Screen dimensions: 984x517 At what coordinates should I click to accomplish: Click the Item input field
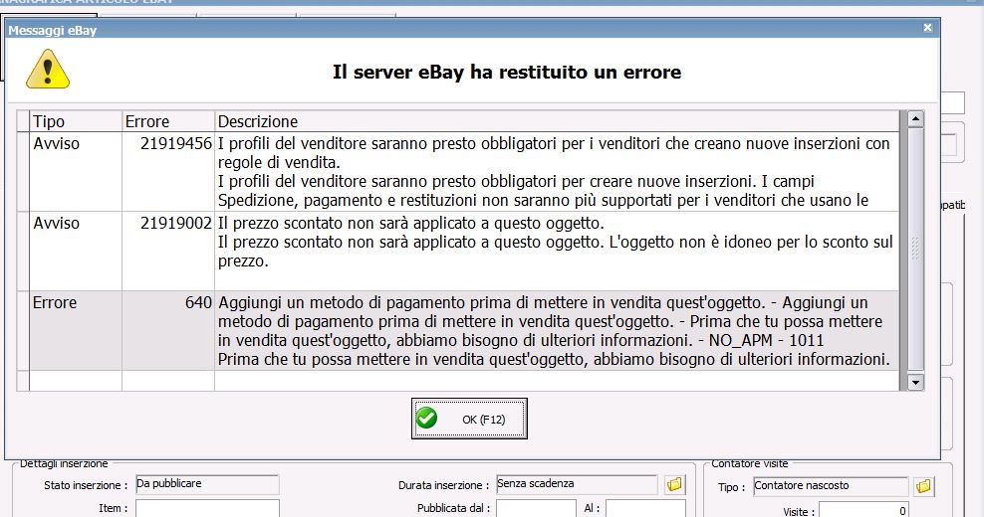point(207,508)
